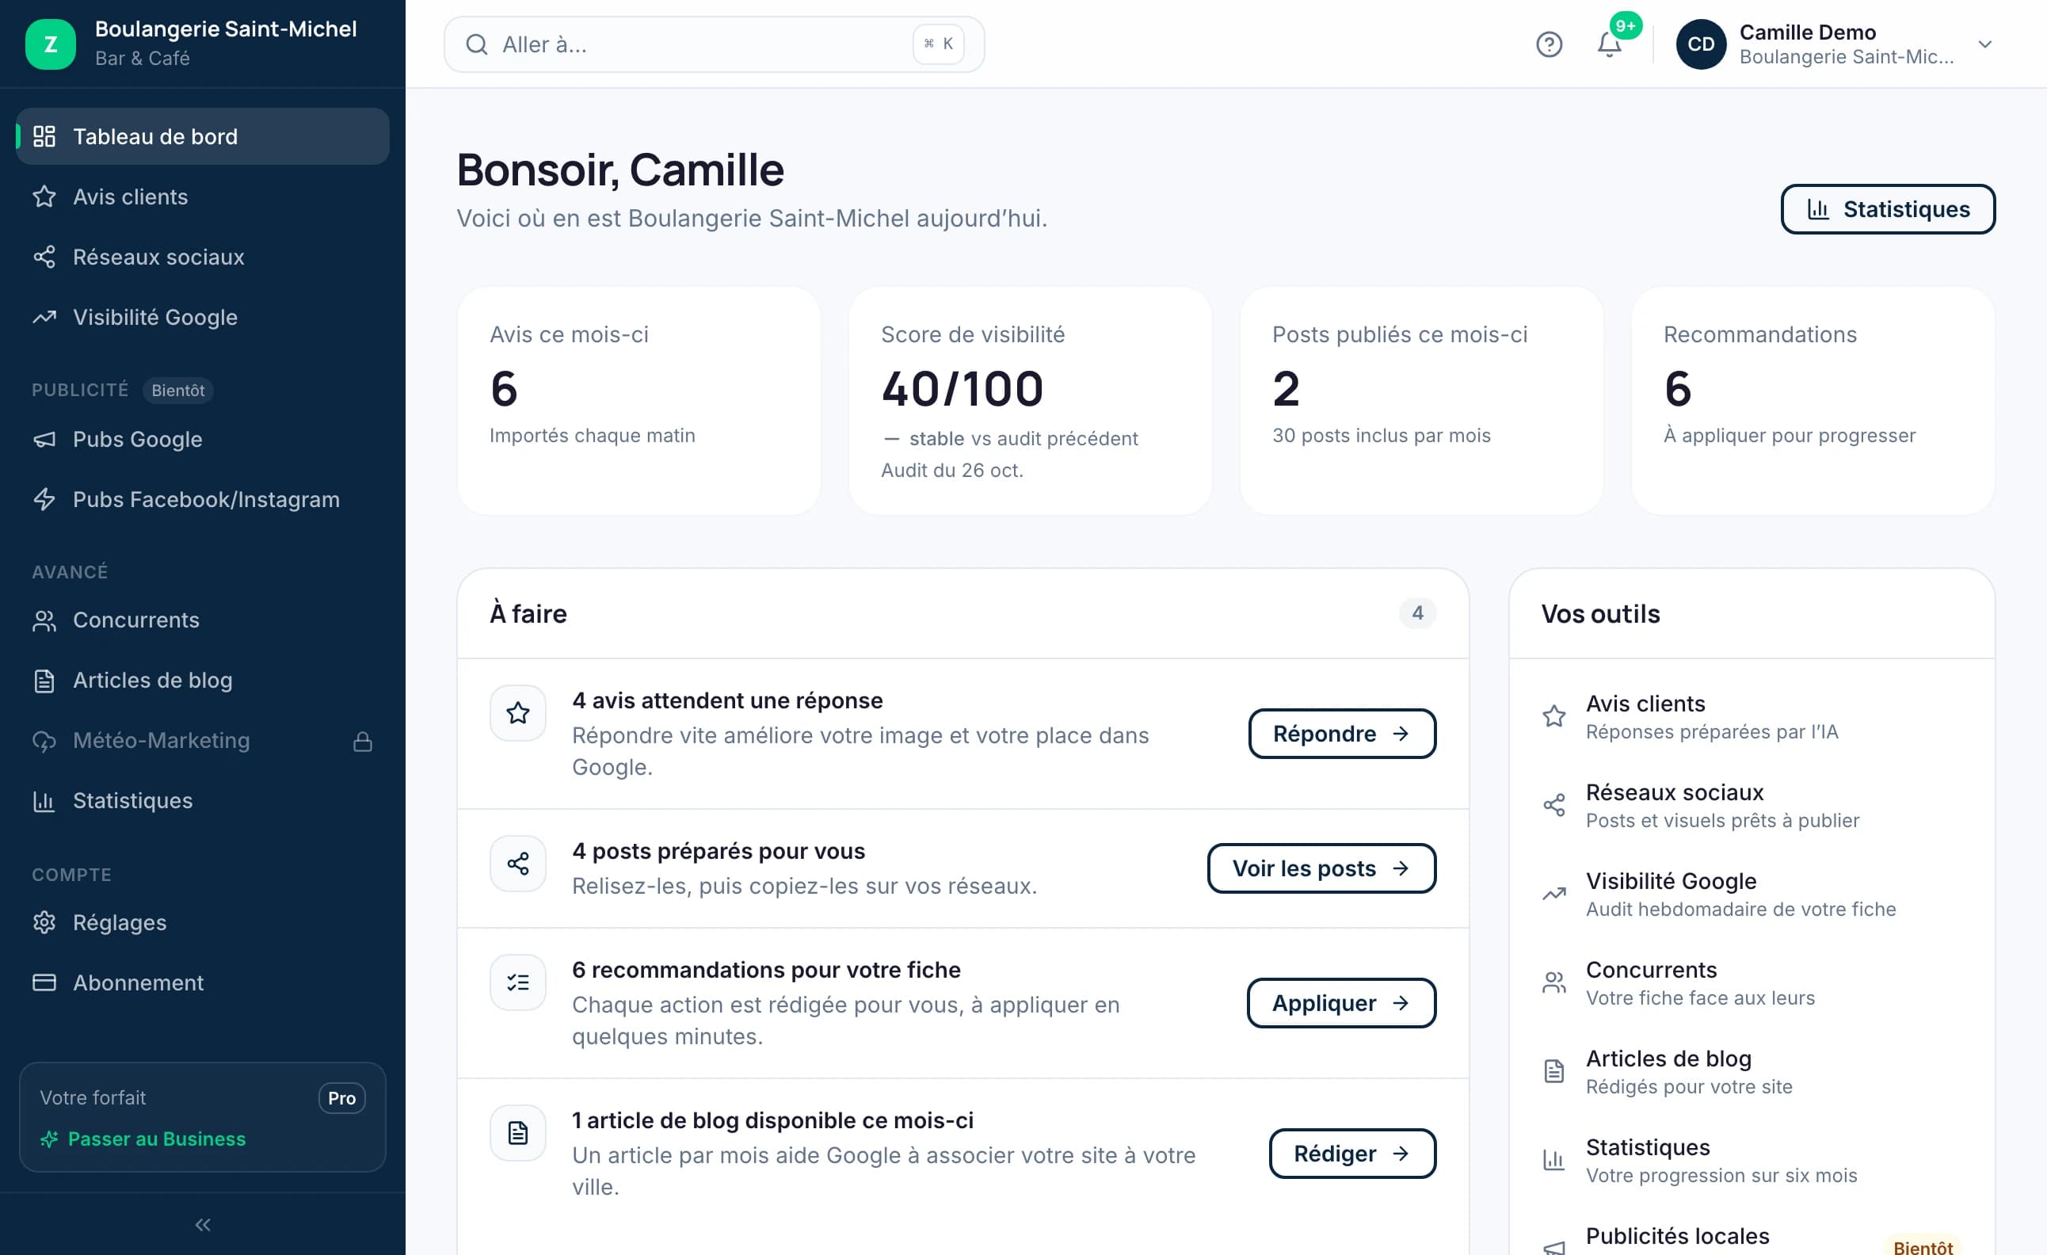This screenshot has height=1255, width=2047.
Task: Click the bar chart icon next to Statistiques in Vos outils
Action: pos(1553,1159)
